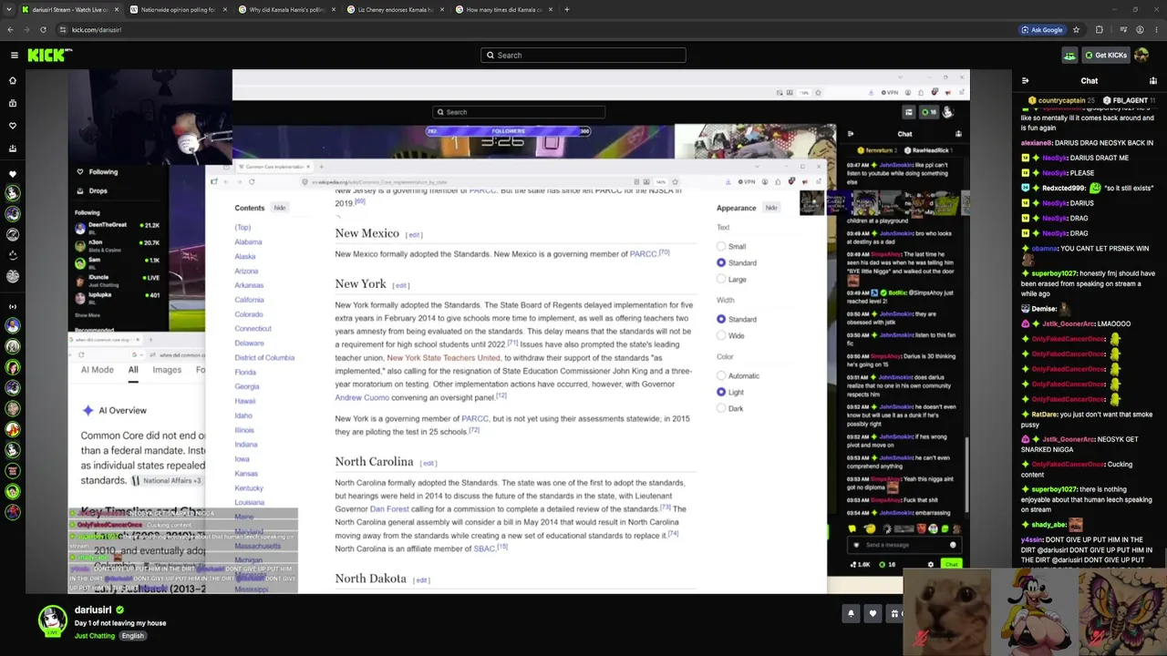Open the green gift icon beside Get KICKs

coord(1069,56)
